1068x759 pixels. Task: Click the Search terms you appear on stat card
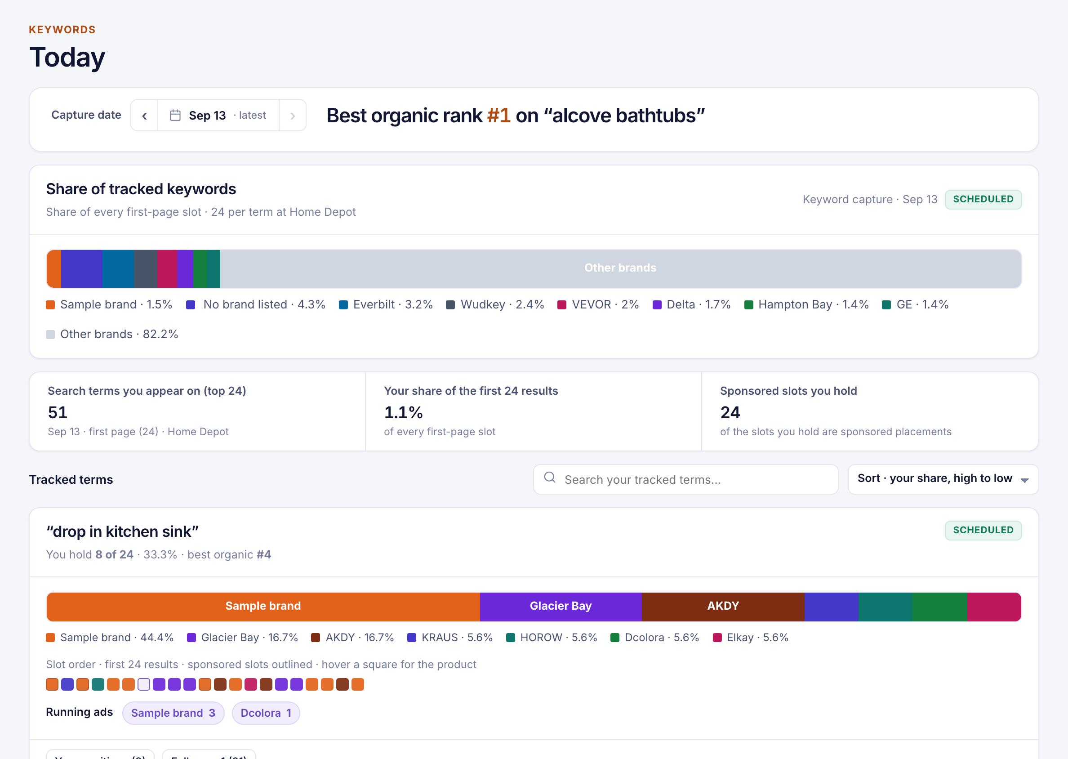coord(197,411)
